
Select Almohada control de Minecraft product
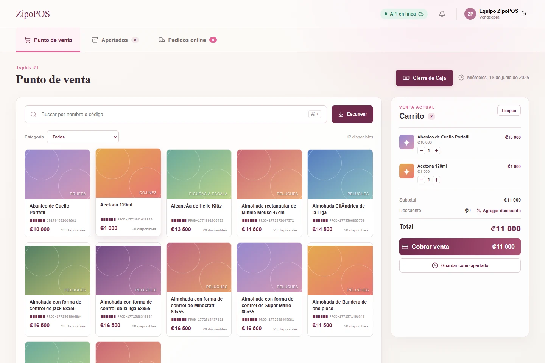(199, 289)
